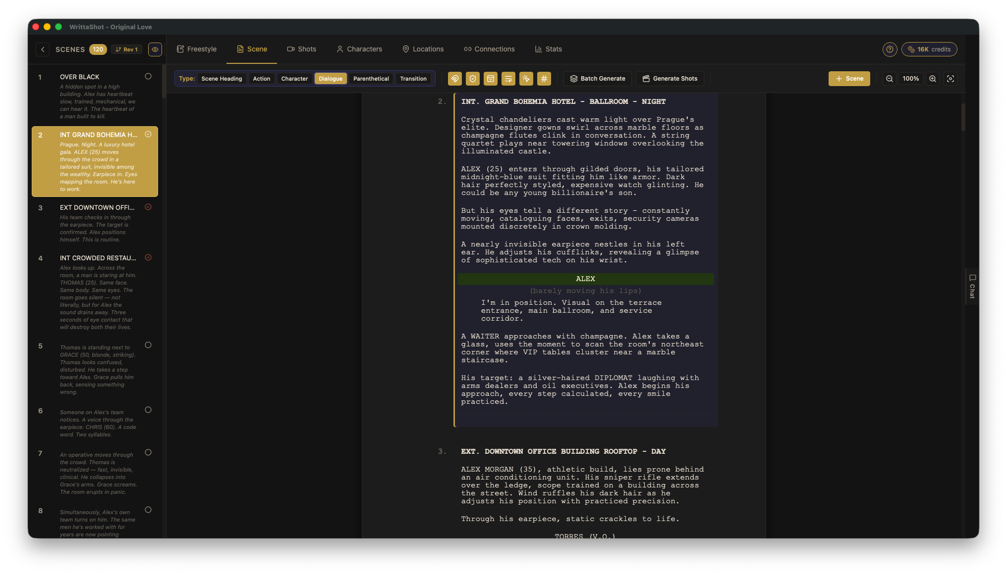Select scene 4 INT CROWDED RESTAU... in sidebar
This screenshot has width=1007, height=575.
click(x=98, y=258)
